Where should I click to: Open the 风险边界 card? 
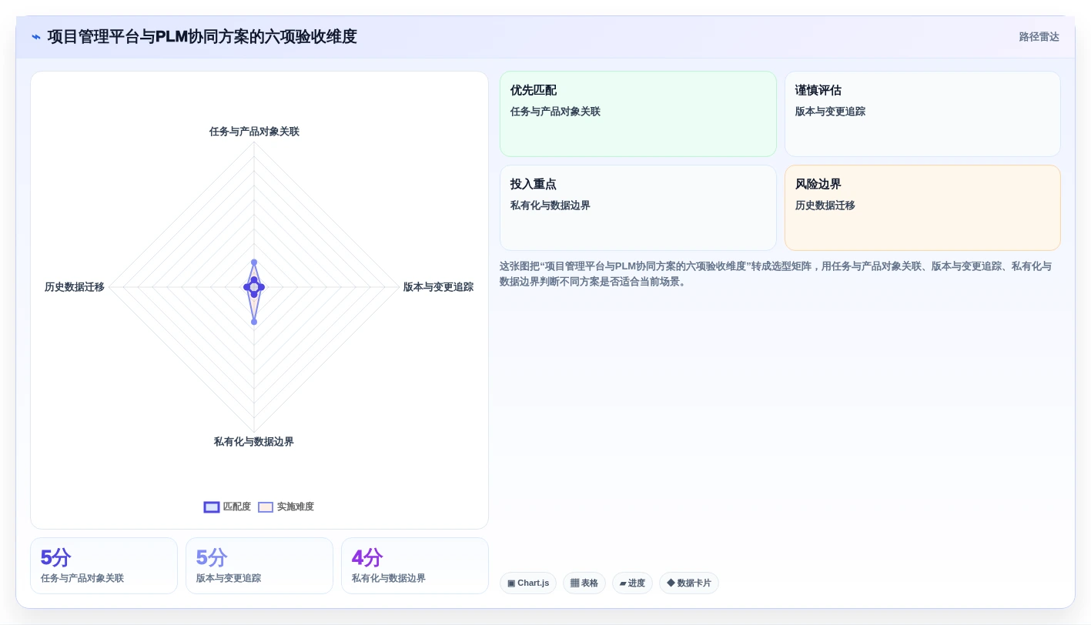click(x=922, y=208)
